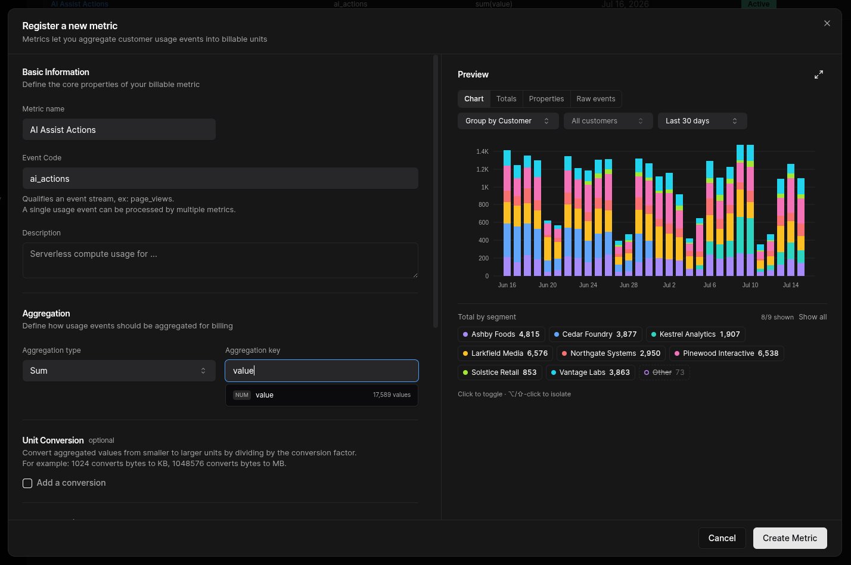851x565 pixels.
Task: Switch to the Properties tab
Action: (546, 99)
